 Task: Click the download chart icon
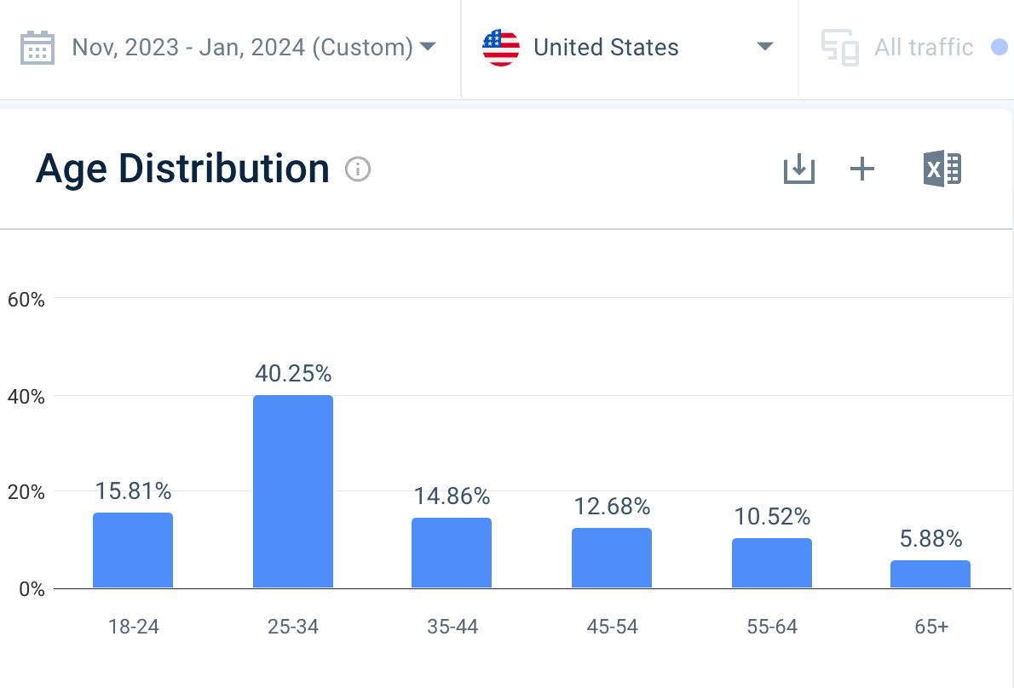[x=798, y=169]
